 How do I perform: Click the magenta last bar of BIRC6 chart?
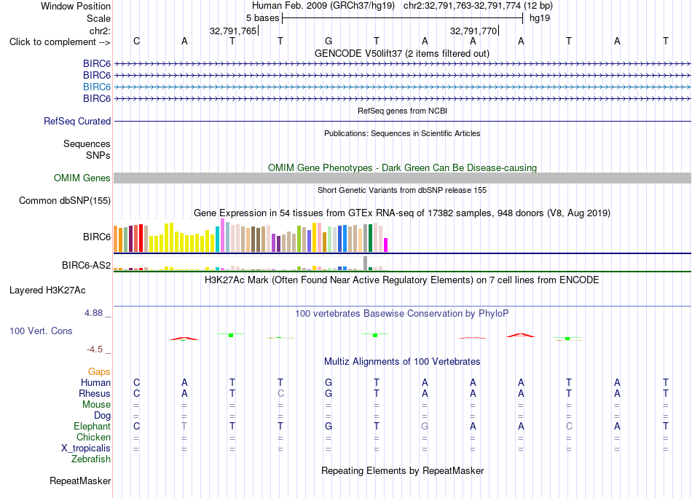tap(386, 245)
